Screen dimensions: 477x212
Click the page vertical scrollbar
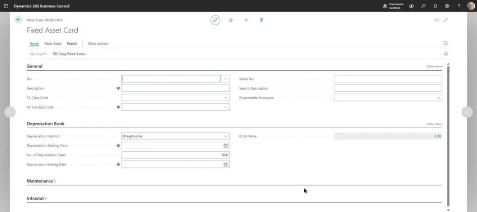click(x=448, y=136)
